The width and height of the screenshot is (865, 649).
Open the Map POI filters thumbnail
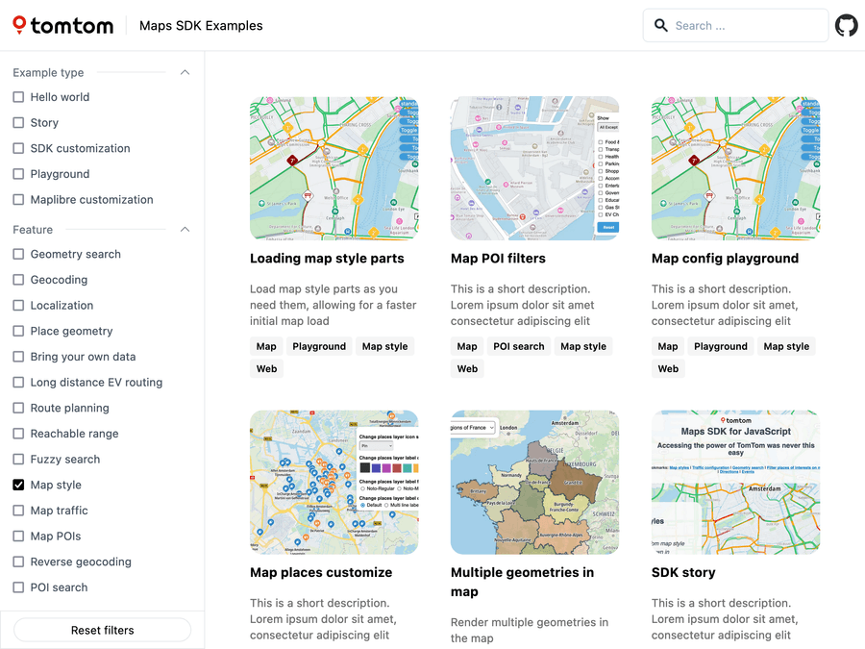[534, 168]
